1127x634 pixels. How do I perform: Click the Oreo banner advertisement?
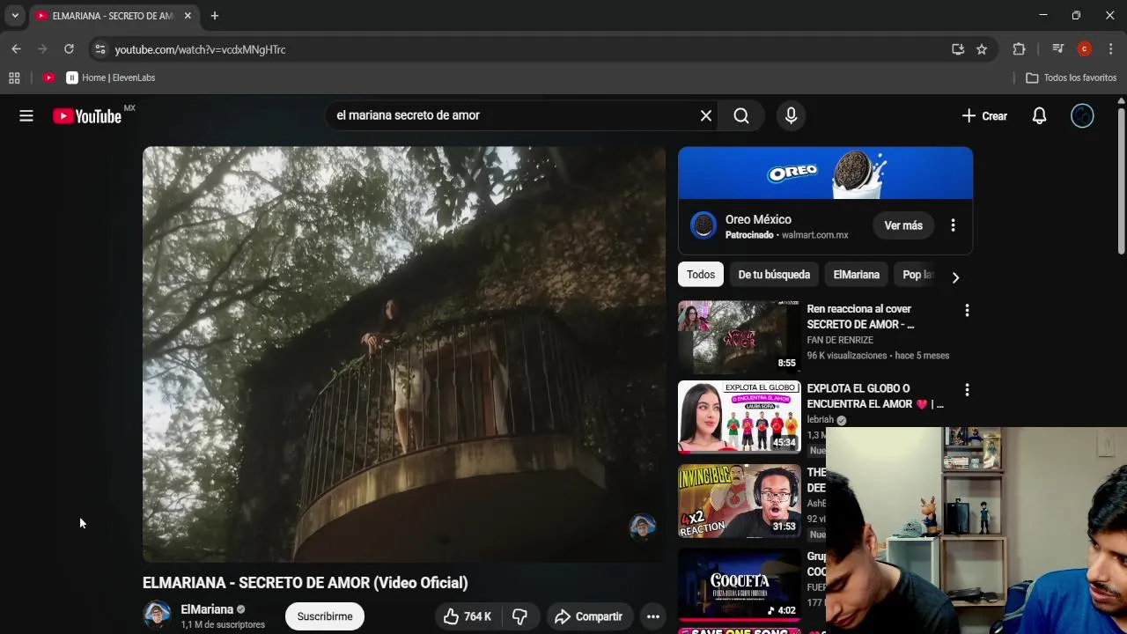825,173
